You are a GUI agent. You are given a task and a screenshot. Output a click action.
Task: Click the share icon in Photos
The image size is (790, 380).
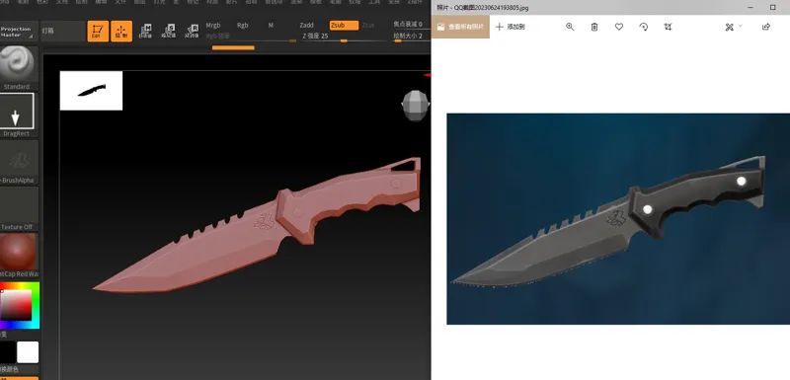pyautogui.click(x=766, y=27)
